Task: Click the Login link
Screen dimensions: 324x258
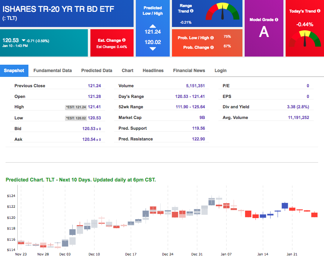Action: 220,71
